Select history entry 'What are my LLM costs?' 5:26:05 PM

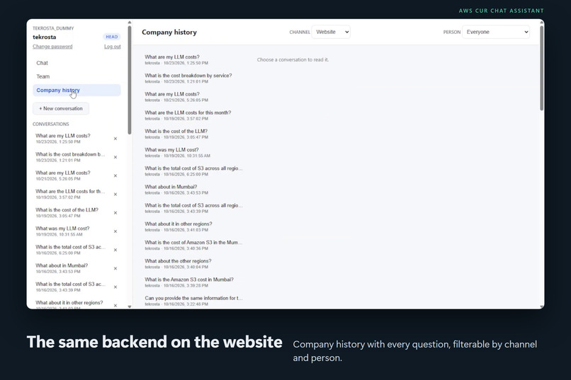coord(193,97)
